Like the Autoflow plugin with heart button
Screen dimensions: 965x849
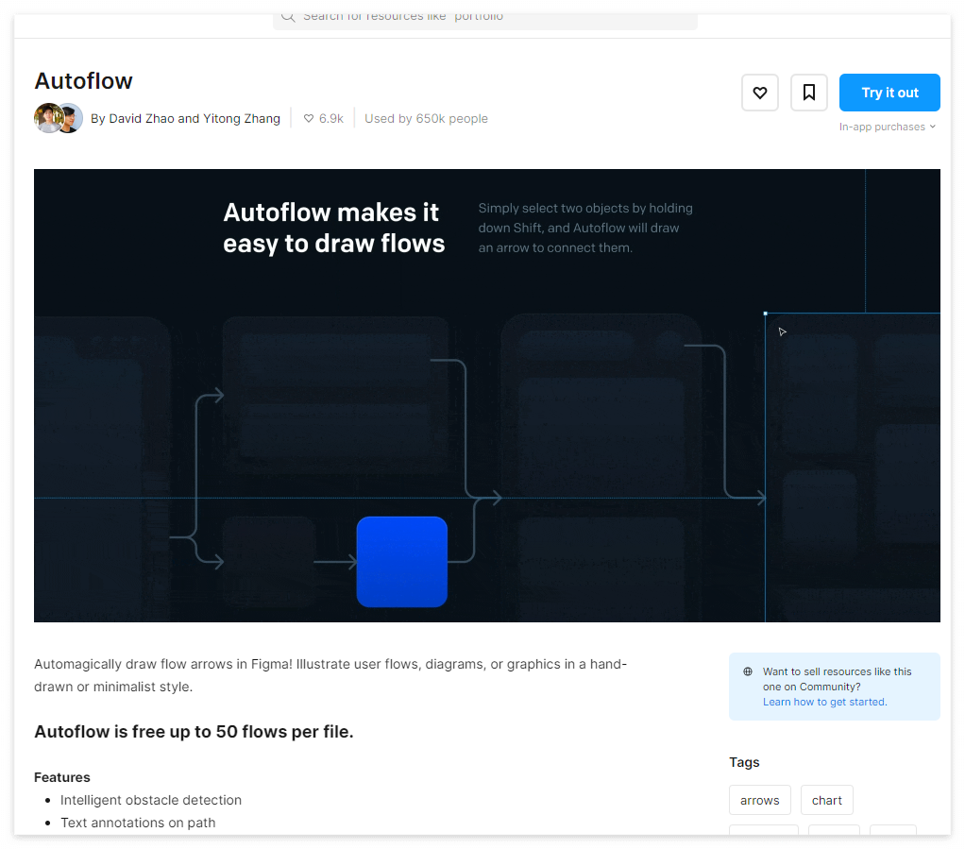pyautogui.click(x=759, y=93)
